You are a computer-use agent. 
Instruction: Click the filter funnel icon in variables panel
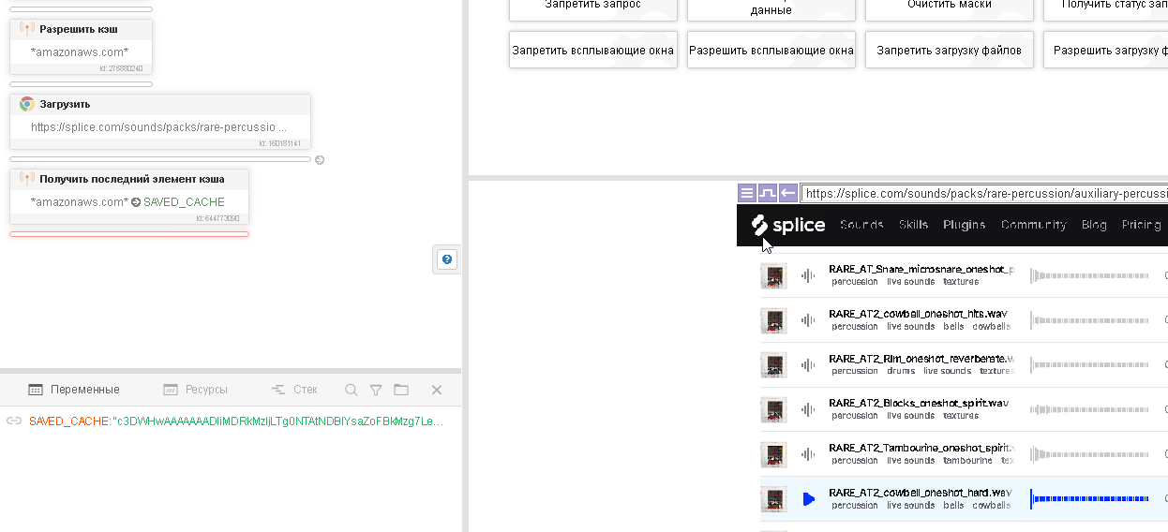pos(376,390)
